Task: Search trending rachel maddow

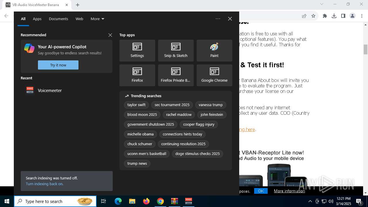Action: (x=179, y=114)
